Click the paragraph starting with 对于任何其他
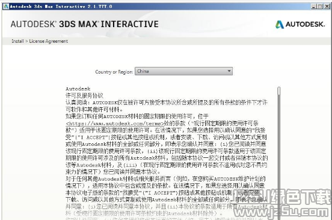 click(167, 196)
